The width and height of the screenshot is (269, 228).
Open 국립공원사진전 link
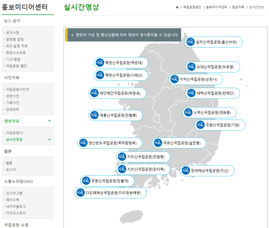(17, 89)
